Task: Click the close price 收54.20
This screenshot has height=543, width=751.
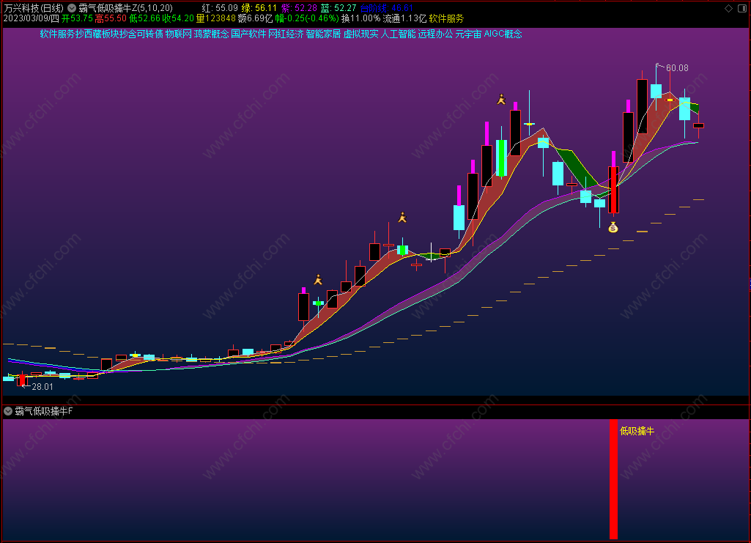Action: point(178,18)
